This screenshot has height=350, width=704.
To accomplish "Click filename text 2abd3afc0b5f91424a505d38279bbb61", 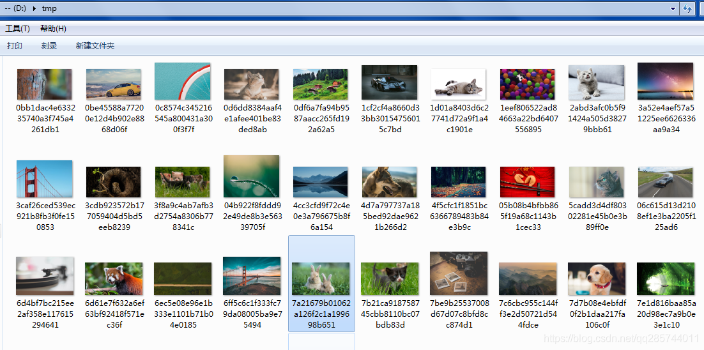I will [x=596, y=118].
